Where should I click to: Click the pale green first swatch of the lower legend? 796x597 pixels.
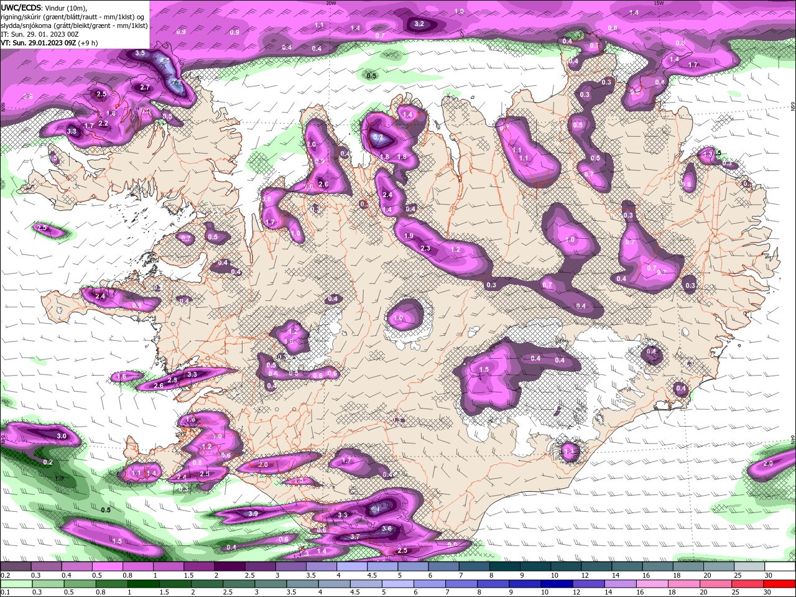[15, 584]
